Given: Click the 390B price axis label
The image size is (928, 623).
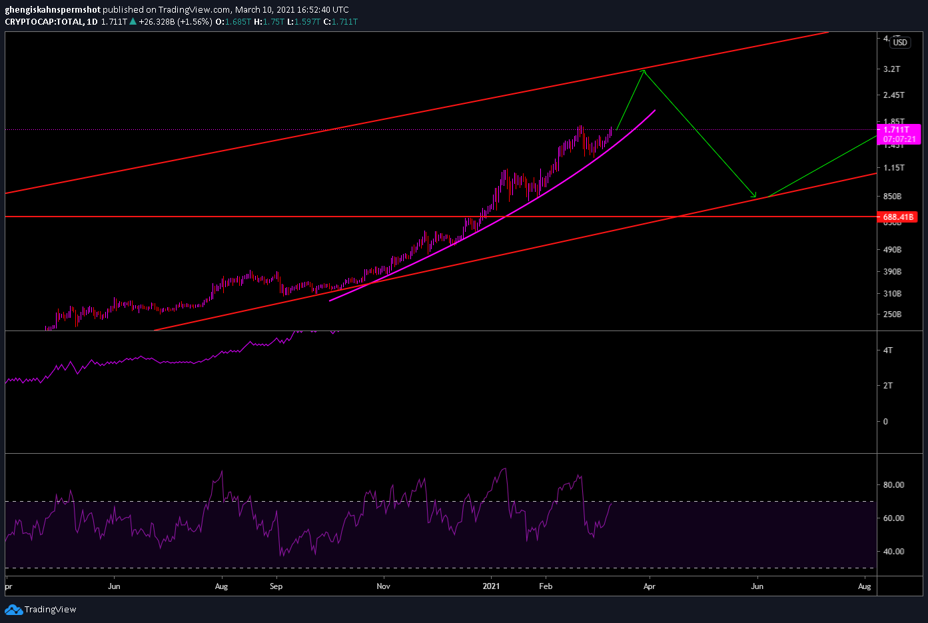Looking at the screenshot, I should point(893,272).
